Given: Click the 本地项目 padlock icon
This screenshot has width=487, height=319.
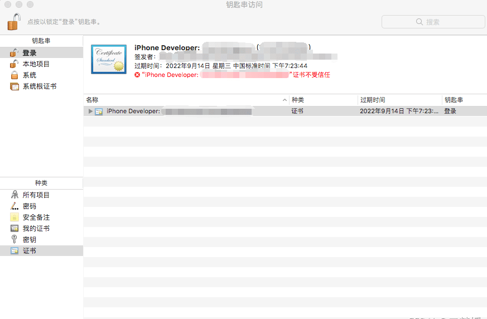Looking at the screenshot, I should click(14, 64).
